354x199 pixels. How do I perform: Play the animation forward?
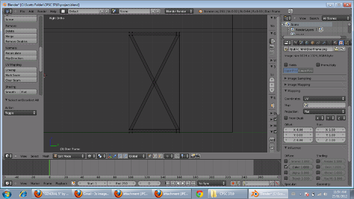tap(183, 183)
